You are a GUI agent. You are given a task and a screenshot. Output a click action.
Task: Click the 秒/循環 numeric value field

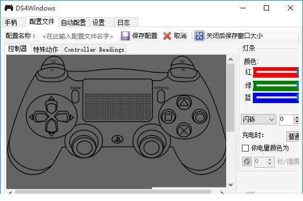[261, 162]
